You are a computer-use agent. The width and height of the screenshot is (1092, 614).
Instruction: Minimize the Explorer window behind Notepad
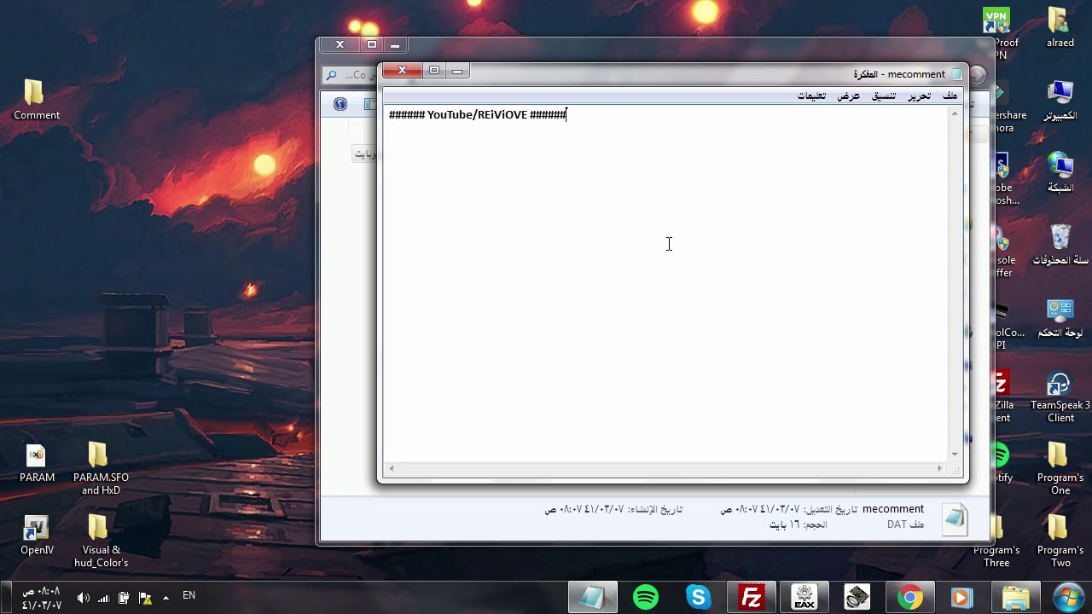tap(395, 45)
